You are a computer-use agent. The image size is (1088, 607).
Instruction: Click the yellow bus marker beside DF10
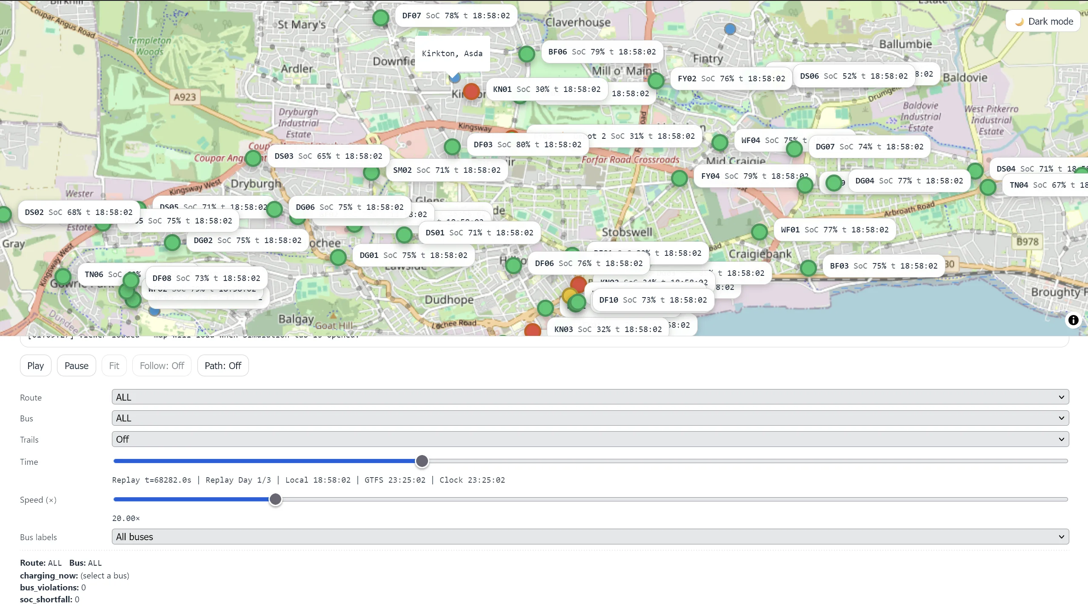click(569, 295)
